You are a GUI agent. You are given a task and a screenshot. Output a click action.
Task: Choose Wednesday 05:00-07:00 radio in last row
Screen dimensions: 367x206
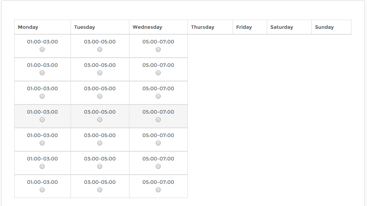tap(158, 190)
